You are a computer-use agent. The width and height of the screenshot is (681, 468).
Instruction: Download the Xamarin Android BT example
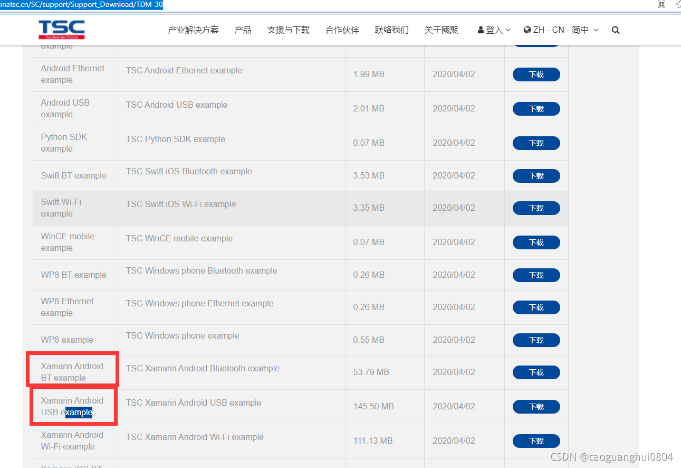pos(536,372)
